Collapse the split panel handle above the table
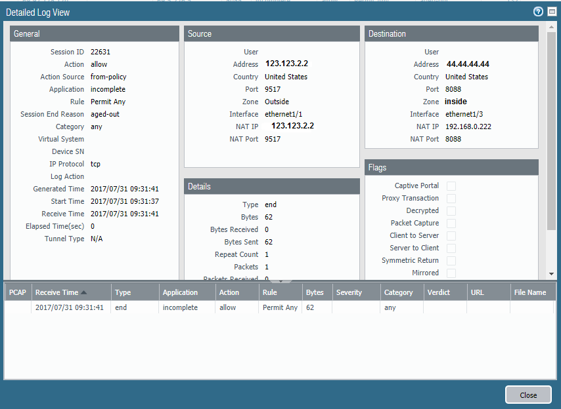 point(280,281)
